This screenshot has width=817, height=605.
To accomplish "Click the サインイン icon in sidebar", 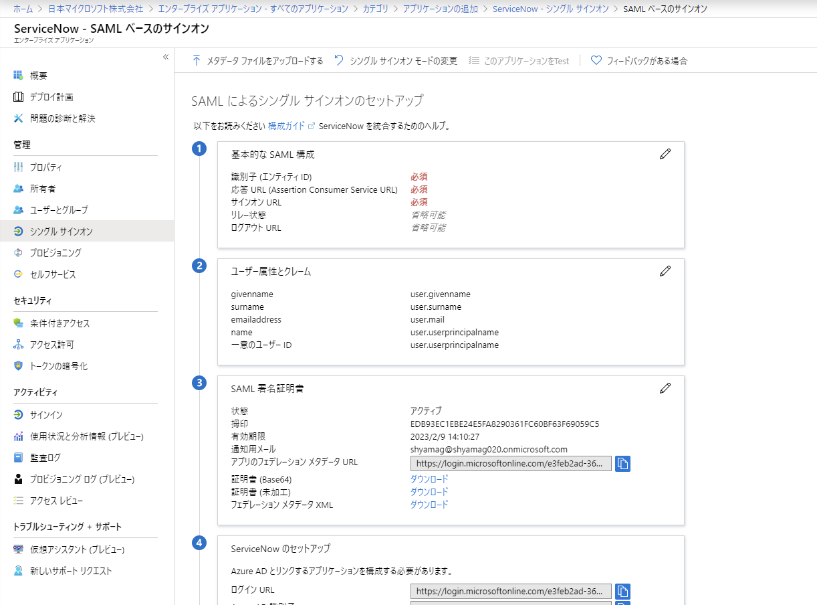I will [x=19, y=415].
